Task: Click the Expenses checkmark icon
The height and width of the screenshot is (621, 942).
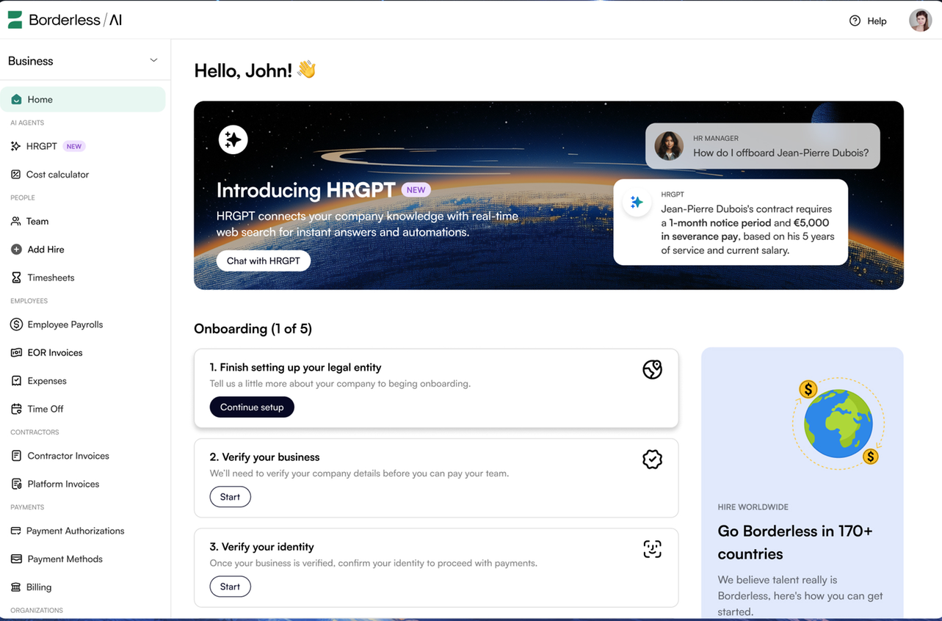Action: pos(16,381)
